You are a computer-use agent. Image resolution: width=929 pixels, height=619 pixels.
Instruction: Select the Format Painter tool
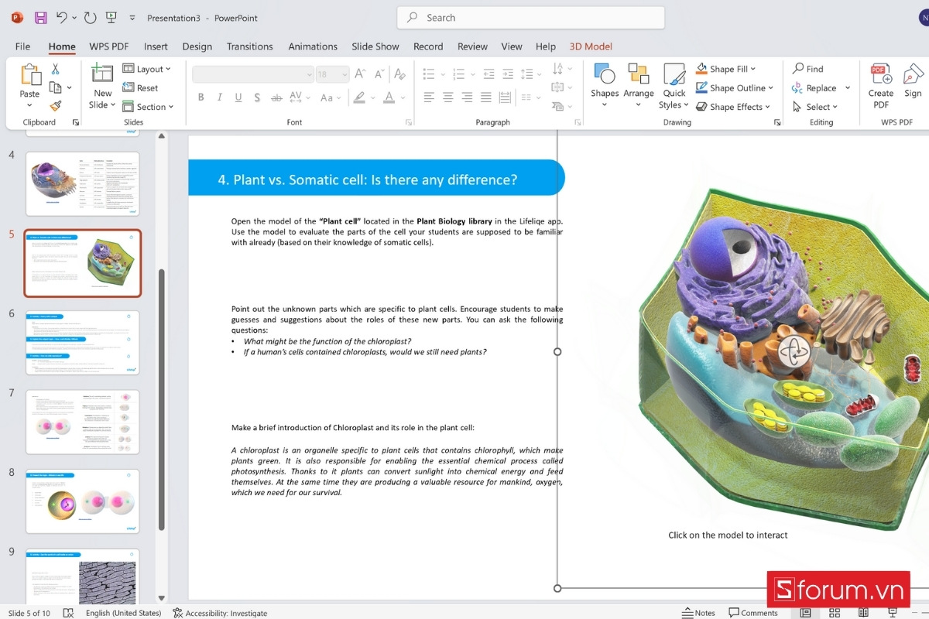57,107
